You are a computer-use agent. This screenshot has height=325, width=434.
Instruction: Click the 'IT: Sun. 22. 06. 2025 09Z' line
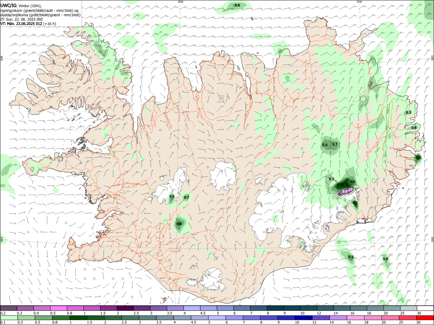(x=21, y=19)
